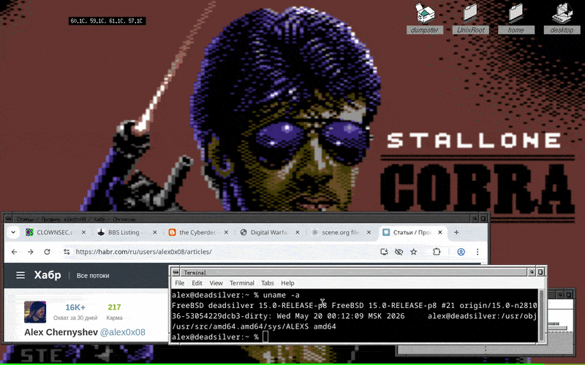Toggle the crossed-out eye tracking icon

pos(399,252)
